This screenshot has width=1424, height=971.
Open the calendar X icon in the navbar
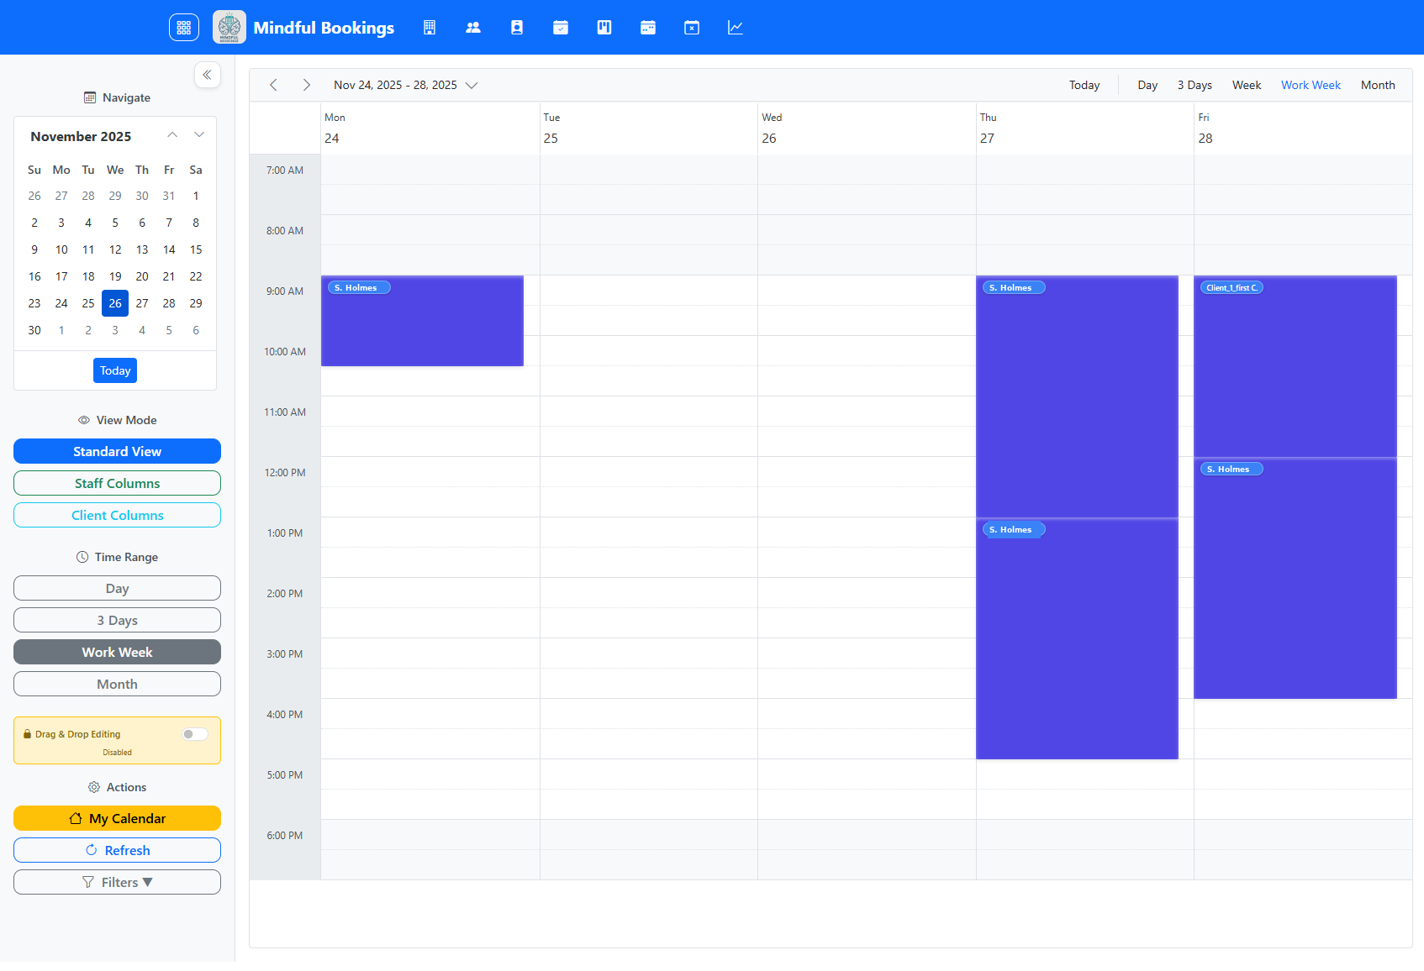pos(692,28)
